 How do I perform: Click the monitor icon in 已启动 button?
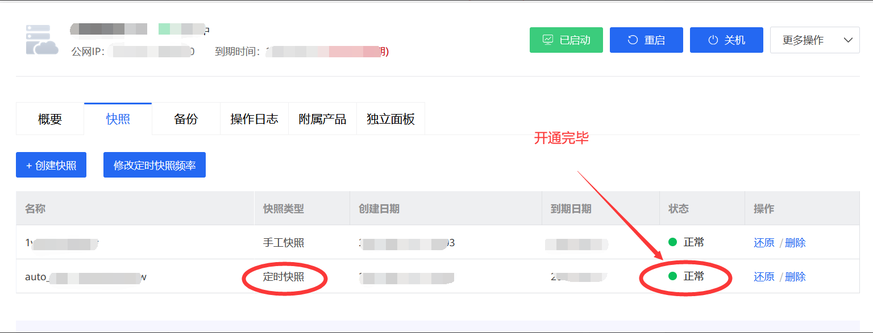tap(548, 40)
